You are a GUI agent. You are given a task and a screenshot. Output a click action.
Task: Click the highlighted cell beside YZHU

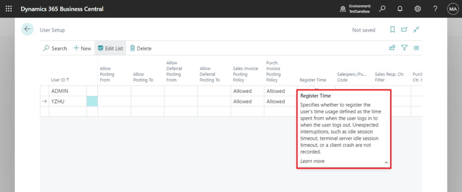pyautogui.click(x=92, y=101)
